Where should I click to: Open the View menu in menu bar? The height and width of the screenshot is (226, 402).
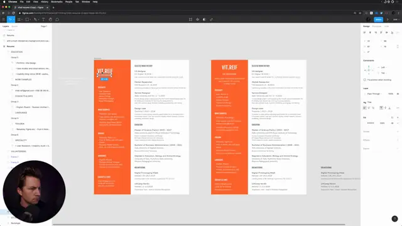[35, 2]
